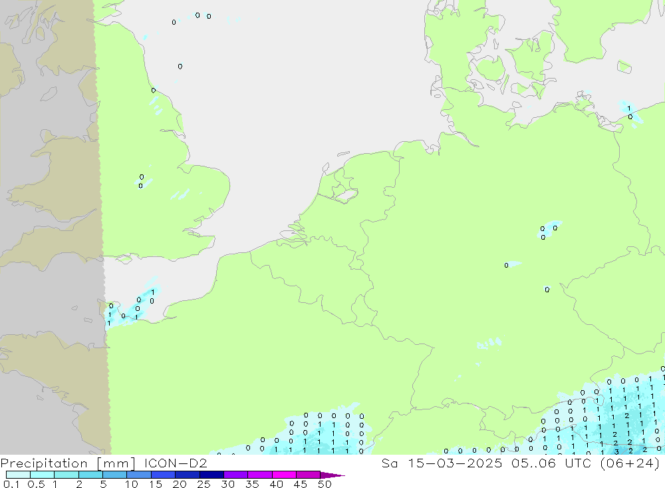
Task: Click the legend swatch between 2 and 5
Action: click(x=90, y=475)
